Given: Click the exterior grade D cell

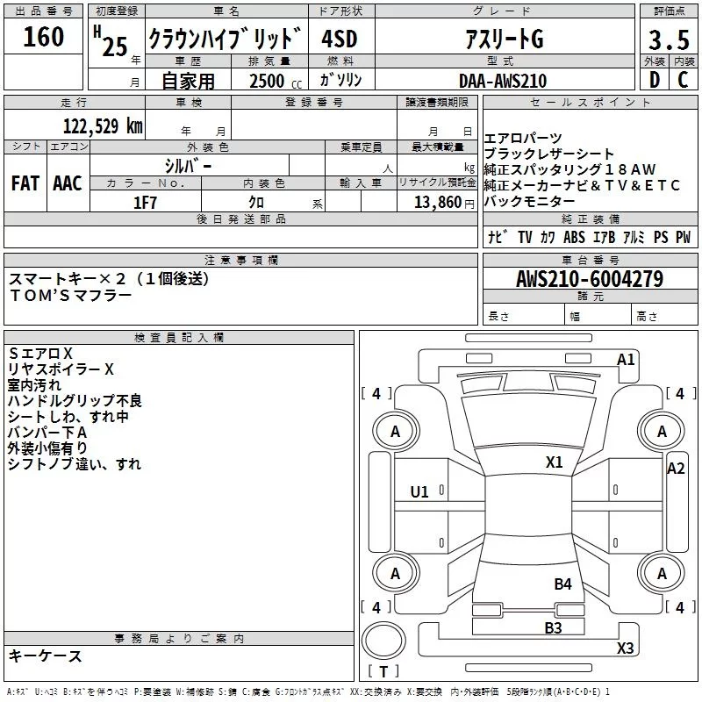Looking at the screenshot, I should coord(654,79).
